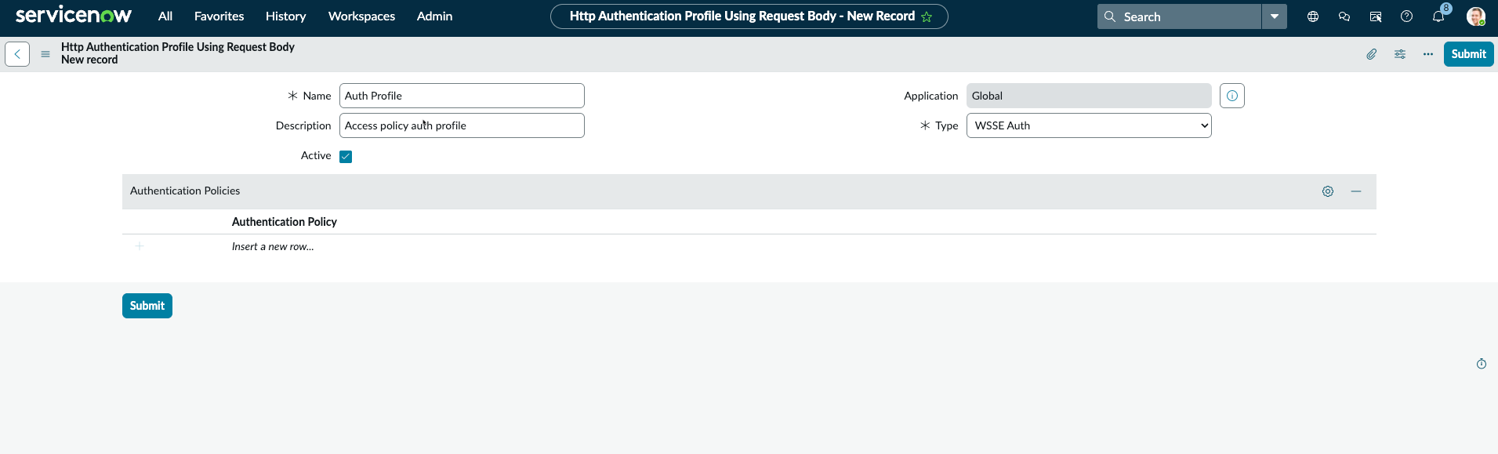Viewport: 1498px width, 454px height.
Task: Click the bottom Submit button
Action: [x=147, y=306]
